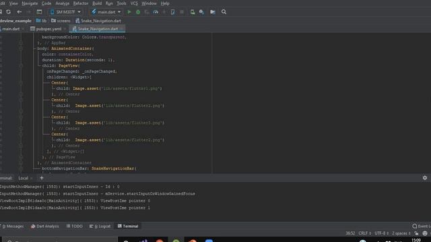Open the Code menu
Image resolution: width=431 pixels, height=242 pixels.
(46, 3)
